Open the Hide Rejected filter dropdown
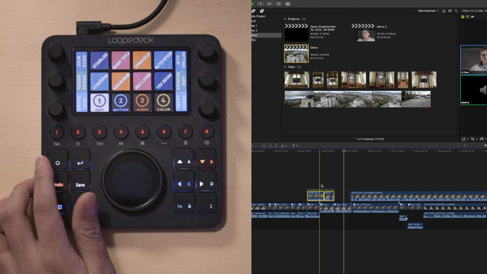 click(428, 11)
